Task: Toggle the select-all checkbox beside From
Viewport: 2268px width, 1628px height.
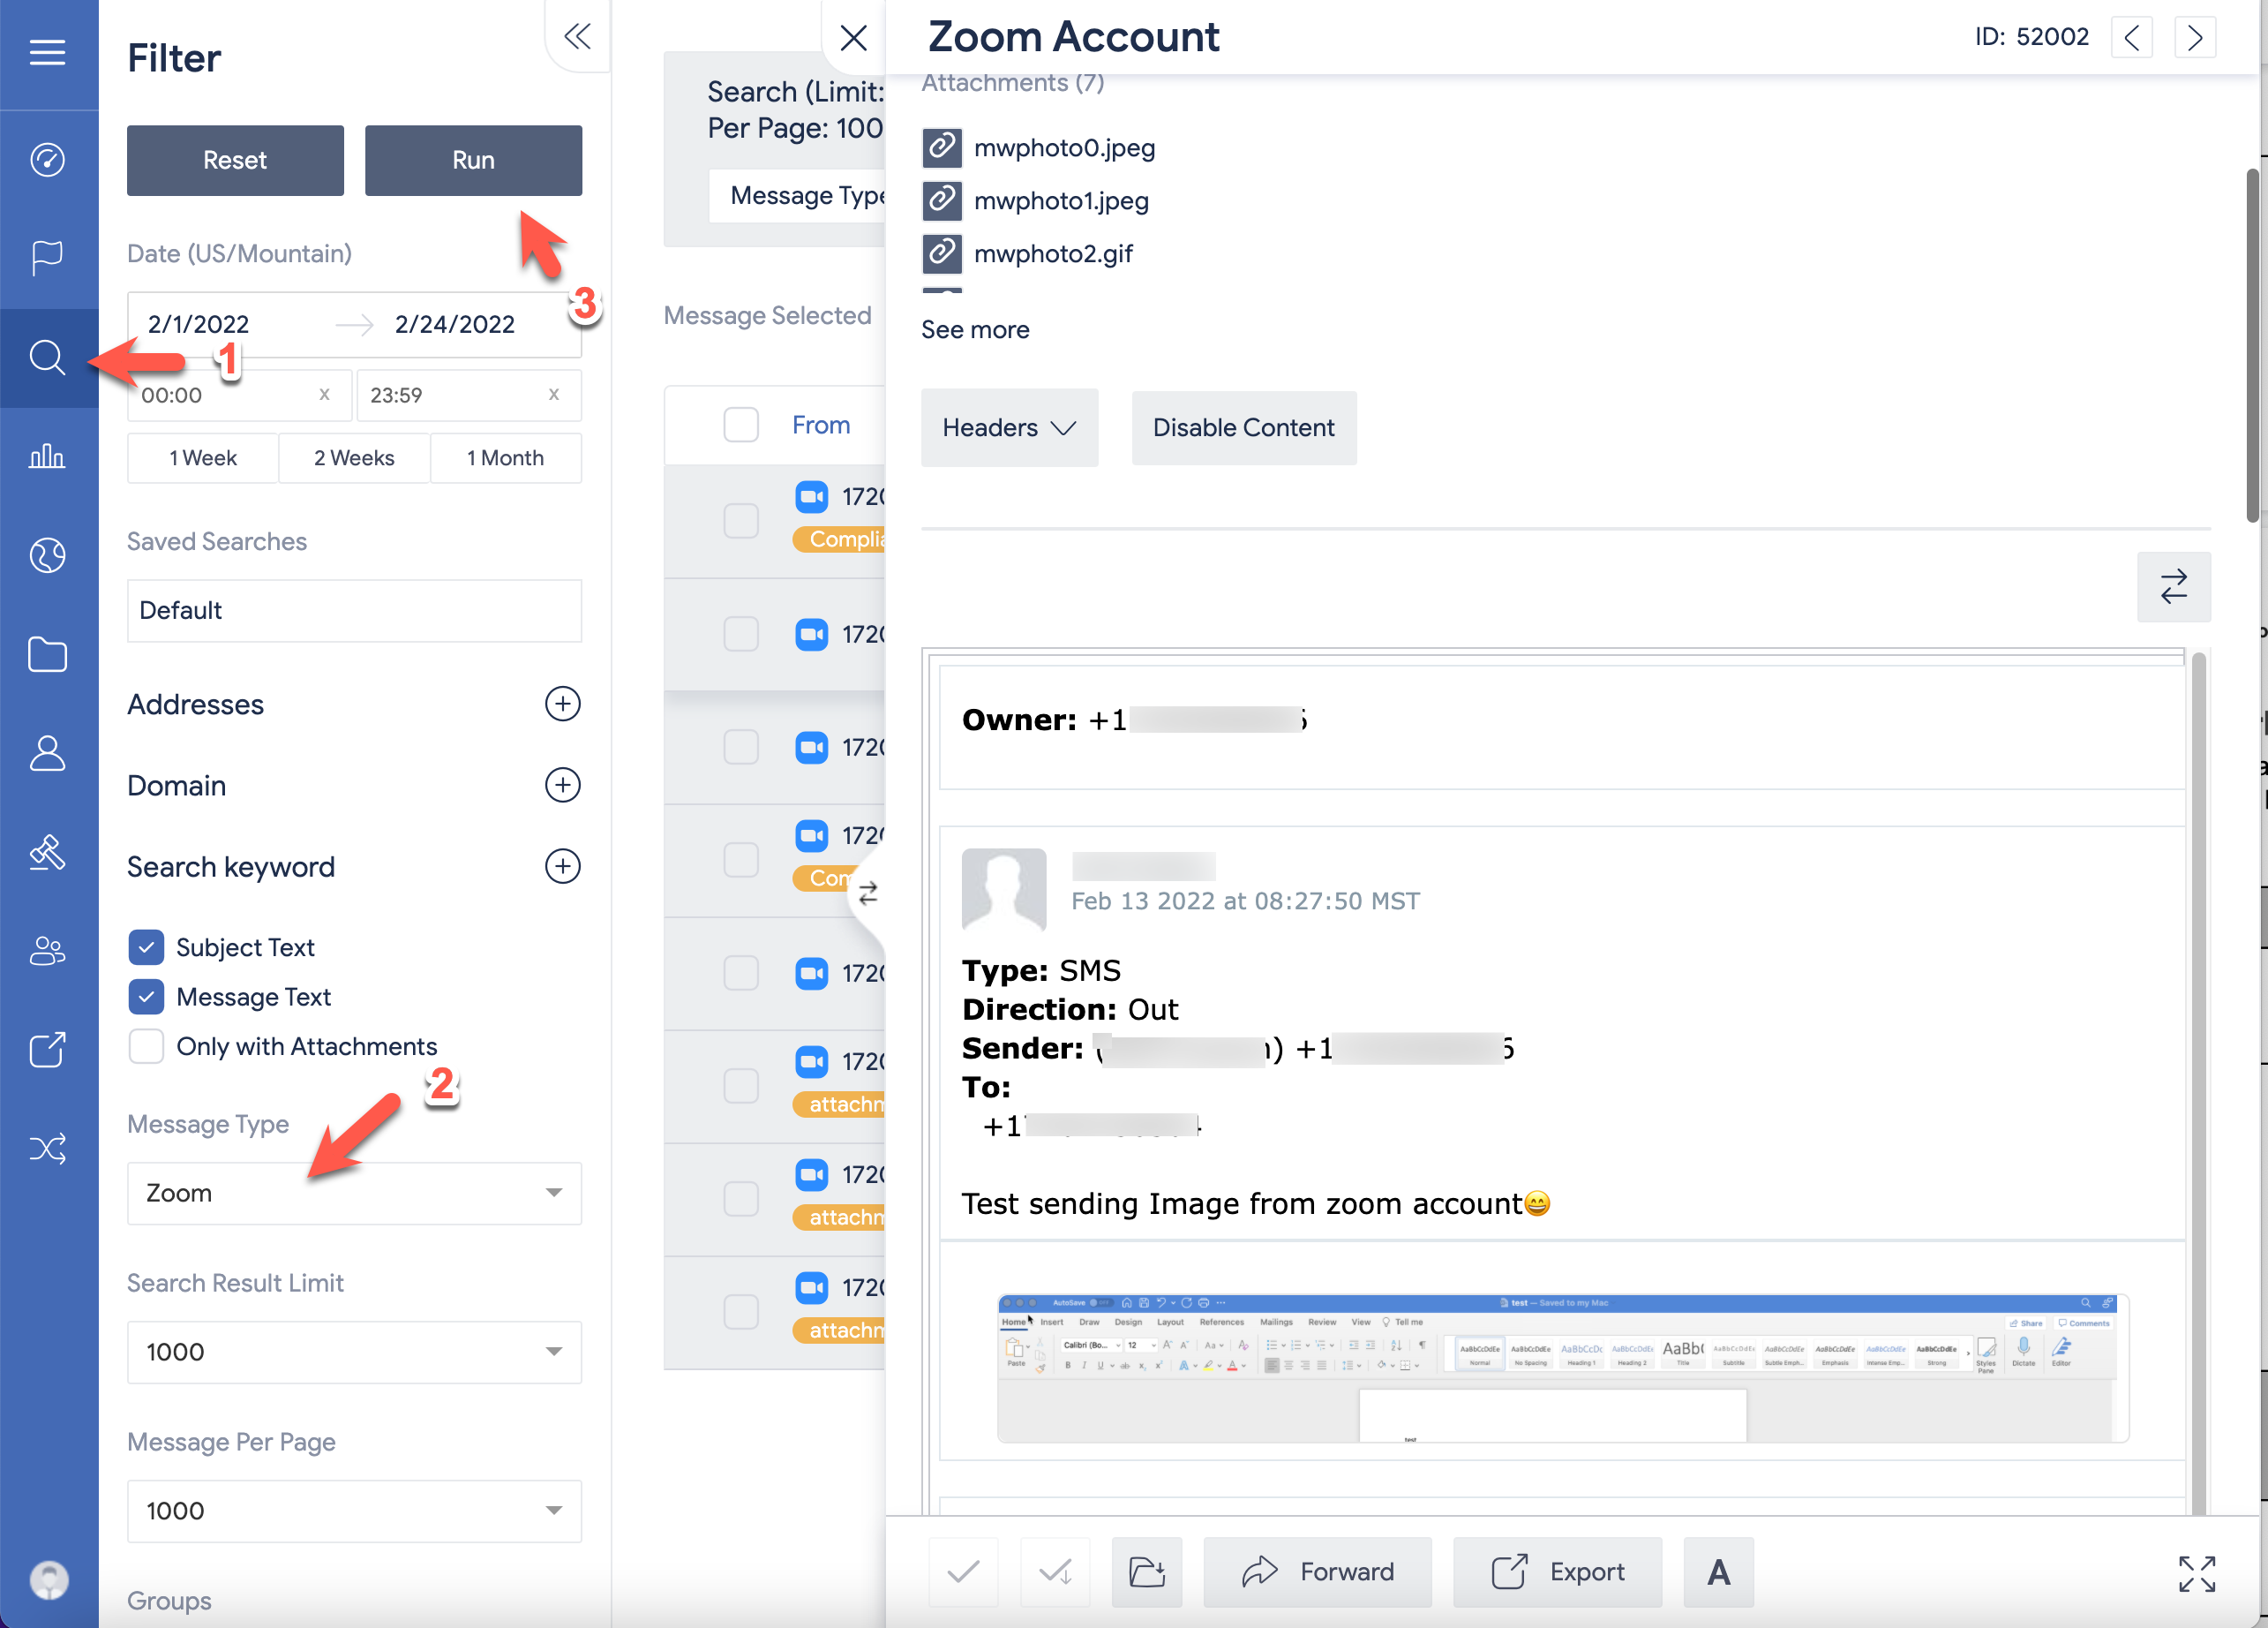Action: [x=741, y=425]
